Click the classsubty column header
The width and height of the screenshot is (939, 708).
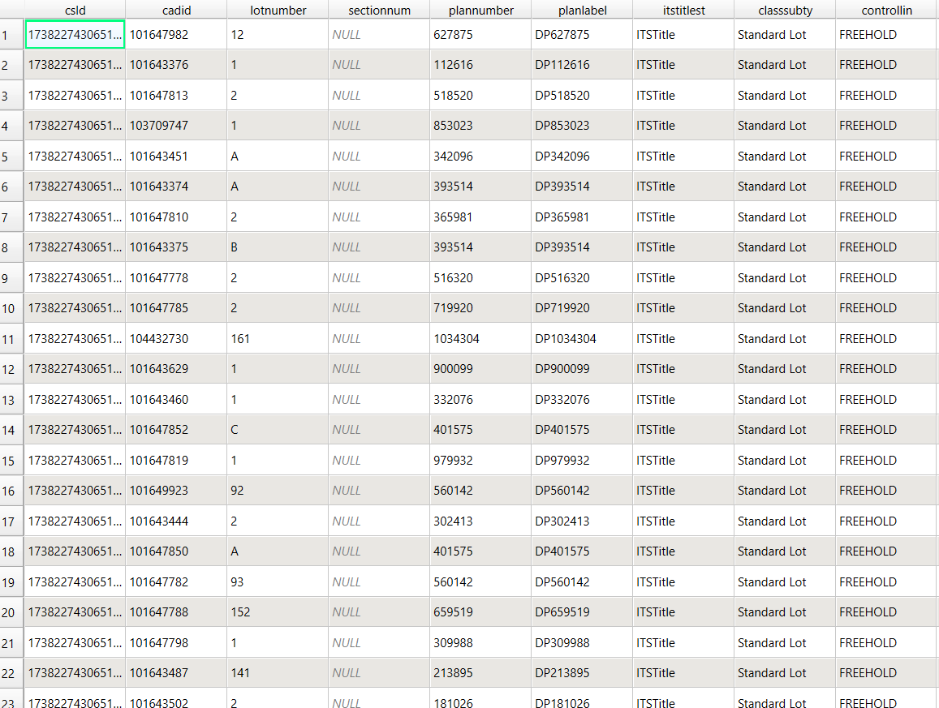coord(785,11)
